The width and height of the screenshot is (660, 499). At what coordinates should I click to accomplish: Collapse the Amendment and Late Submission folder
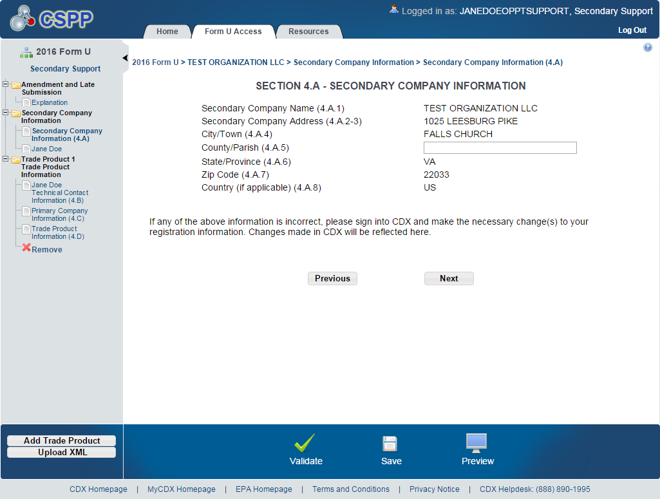6,84
